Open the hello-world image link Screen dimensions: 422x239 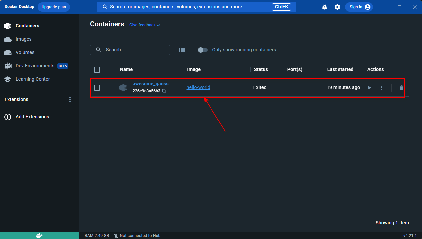[198, 87]
